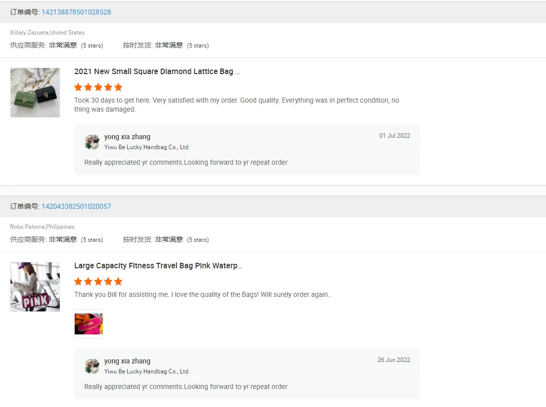
Task: Click the star rating on the Diamond Lattice Bag review
Action: pos(98,87)
